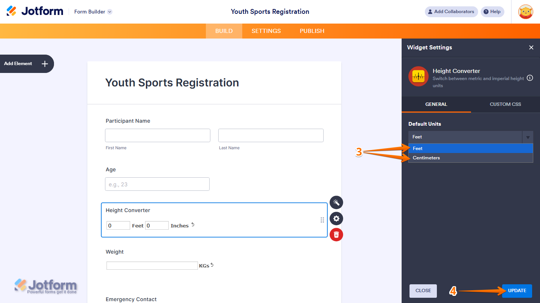Open the widget wizard wand icon
Screen dimensions: 540x303
point(336,202)
